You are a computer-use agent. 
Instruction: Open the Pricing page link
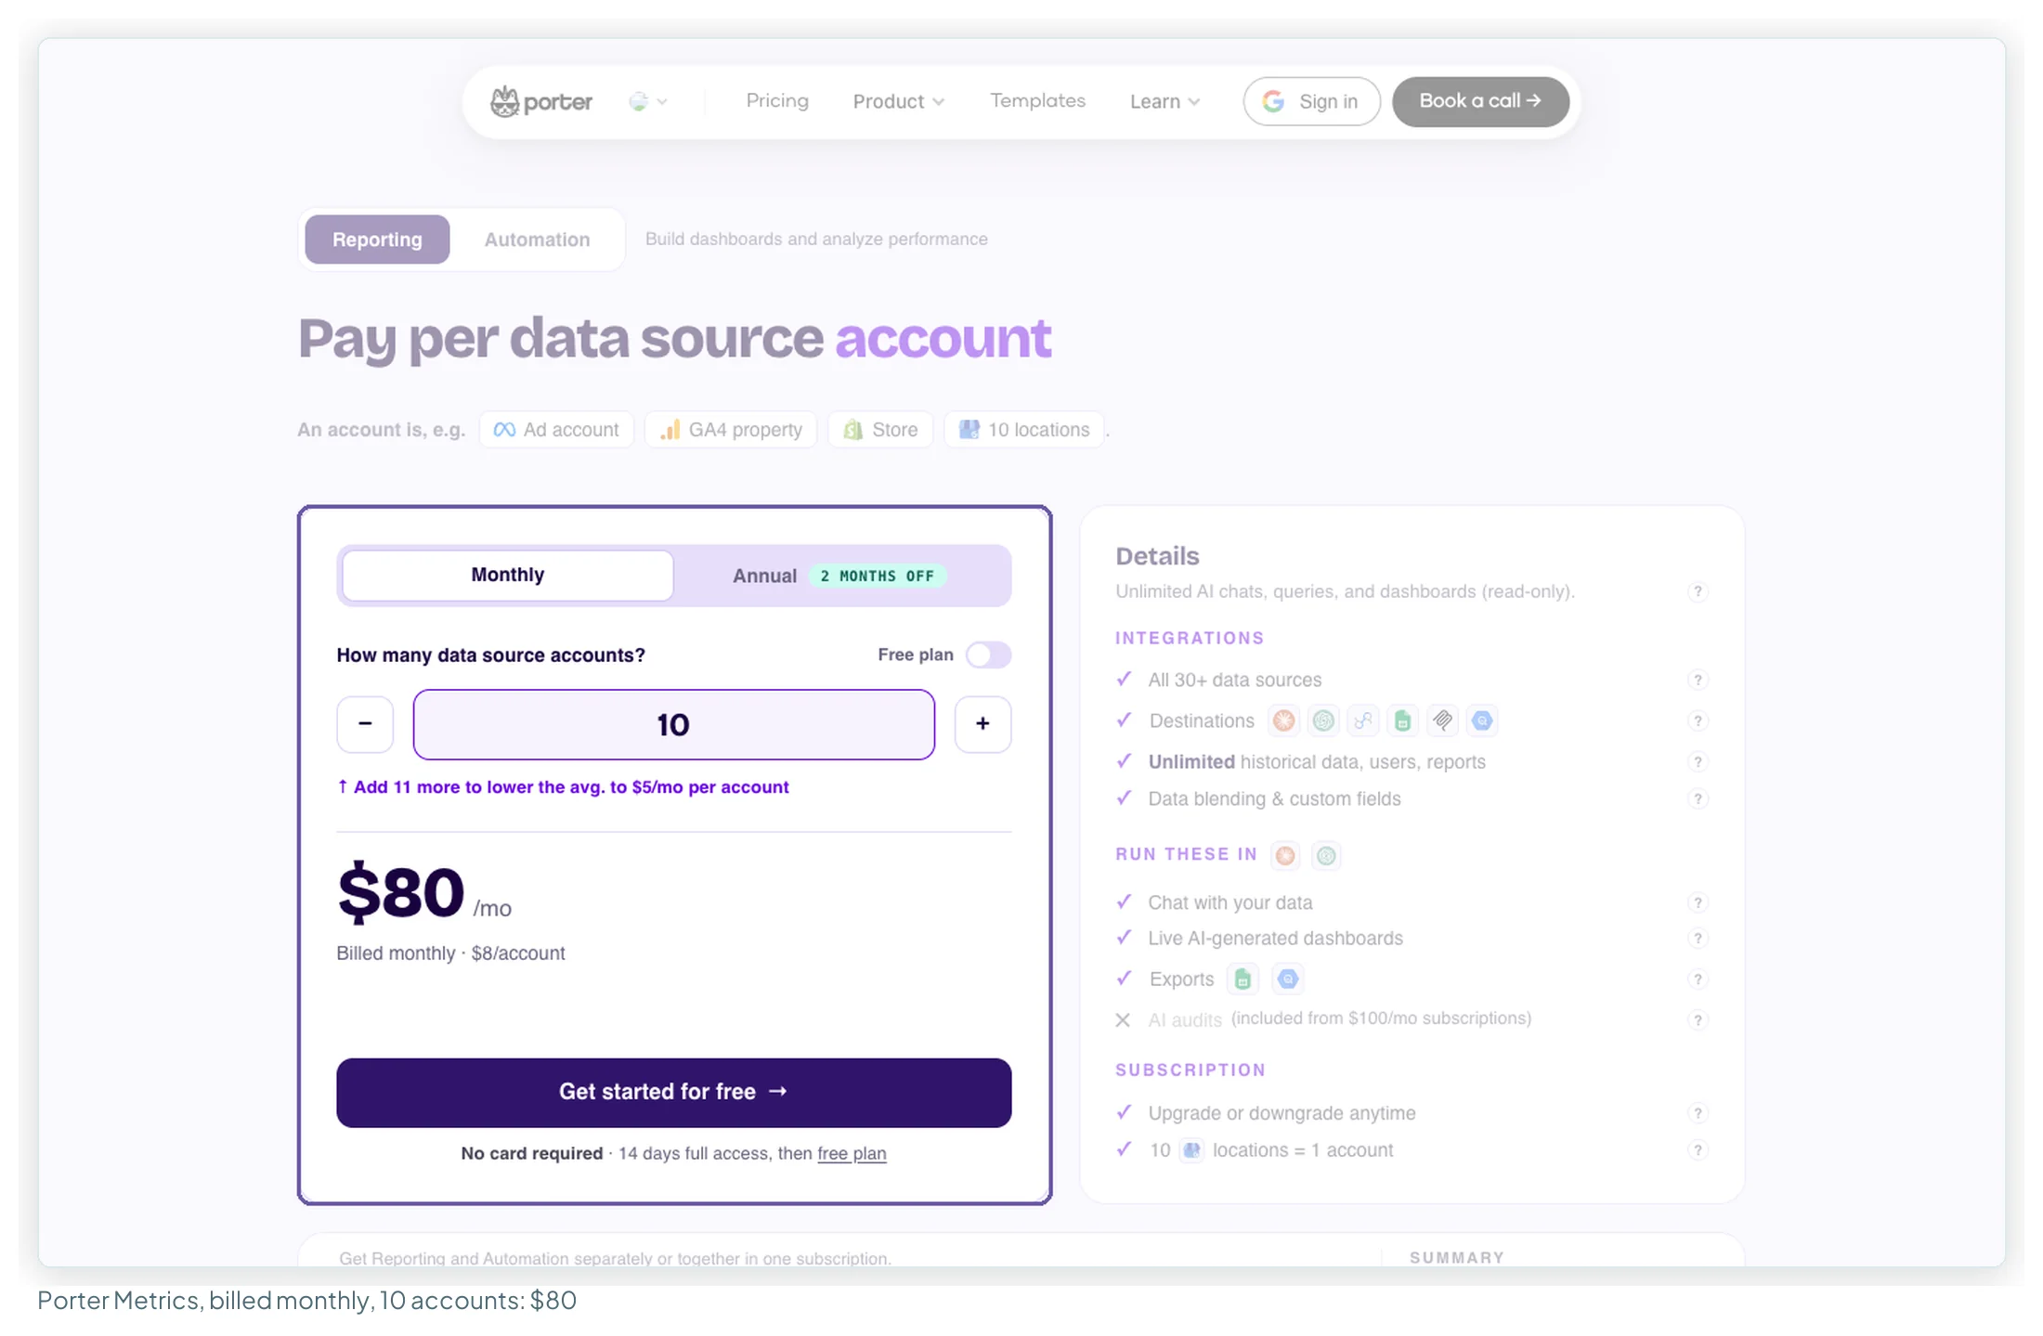(x=777, y=100)
